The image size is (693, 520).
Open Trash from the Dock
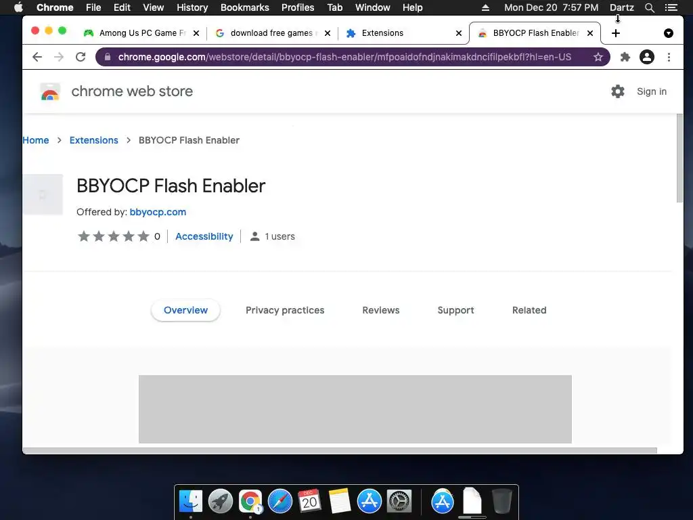click(x=502, y=502)
